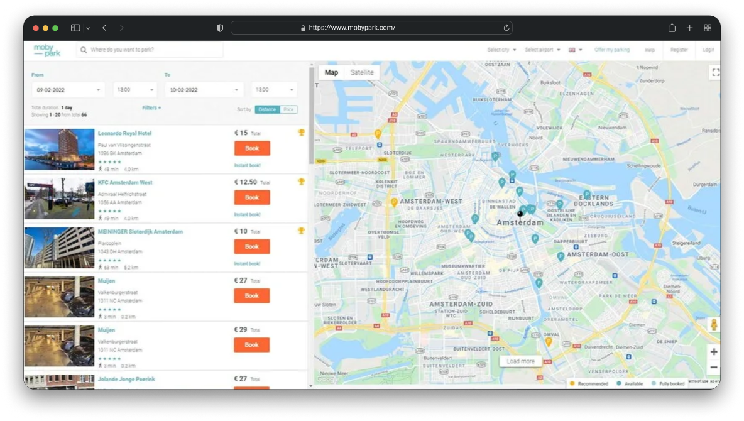Click the trophy icon for MEININGER Sloterdijk
Screen dimensions: 744x421
click(x=301, y=231)
